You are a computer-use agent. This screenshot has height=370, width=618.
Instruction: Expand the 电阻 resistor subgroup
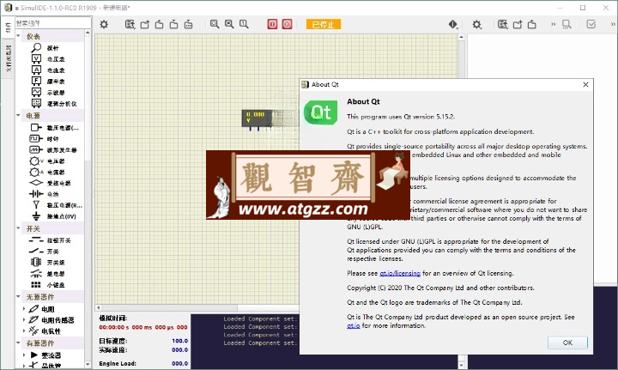[x=24, y=309]
